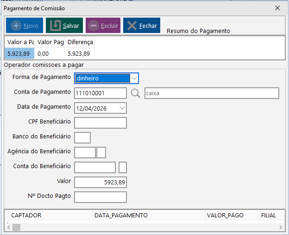Viewport: 289px width, 235px height.
Task: Close the Pagamento de Comissão window
Action: (277, 8)
